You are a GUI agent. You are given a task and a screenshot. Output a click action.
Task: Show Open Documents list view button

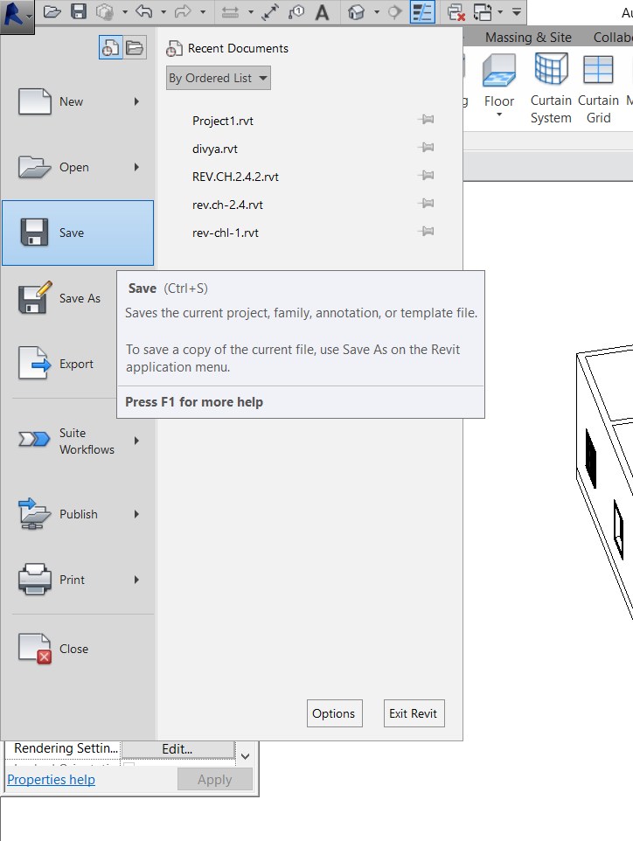[x=135, y=48]
